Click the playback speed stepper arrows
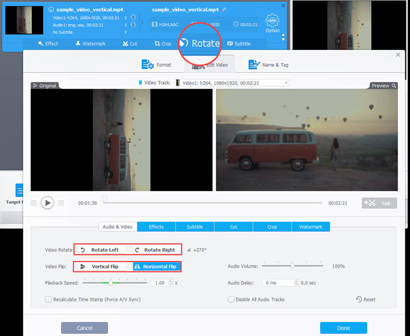The height and width of the screenshot is (336, 410). (170, 283)
